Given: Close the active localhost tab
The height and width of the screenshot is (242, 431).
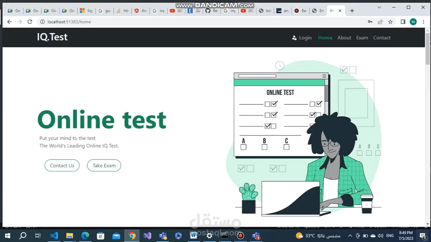Looking at the screenshot, I should (340, 11).
